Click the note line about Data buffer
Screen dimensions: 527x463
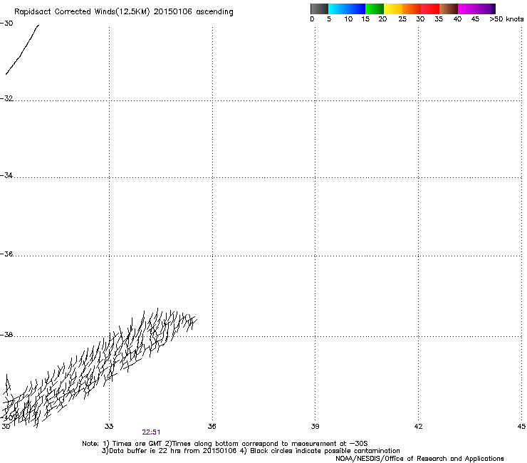pos(251,451)
